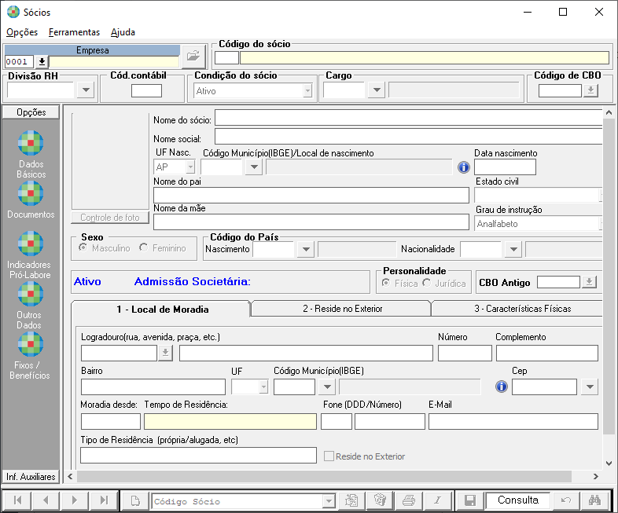The image size is (618, 513).
Task: Check the Reside no Exterior checkbox
Action: tap(329, 456)
